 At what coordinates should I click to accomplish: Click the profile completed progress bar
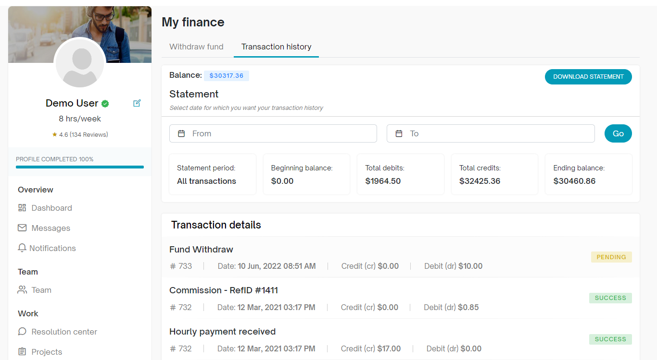coord(80,167)
